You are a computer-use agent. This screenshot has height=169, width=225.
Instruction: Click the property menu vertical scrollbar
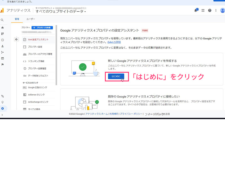pos(56,56)
